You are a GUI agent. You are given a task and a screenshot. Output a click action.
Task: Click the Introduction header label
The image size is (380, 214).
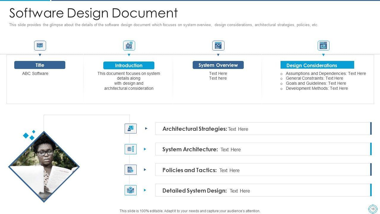pos(129,65)
